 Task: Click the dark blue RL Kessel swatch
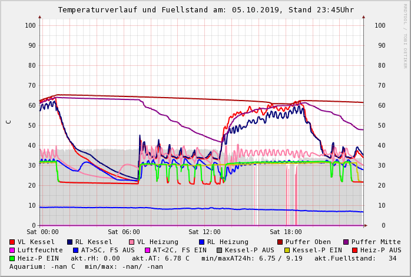70,242
